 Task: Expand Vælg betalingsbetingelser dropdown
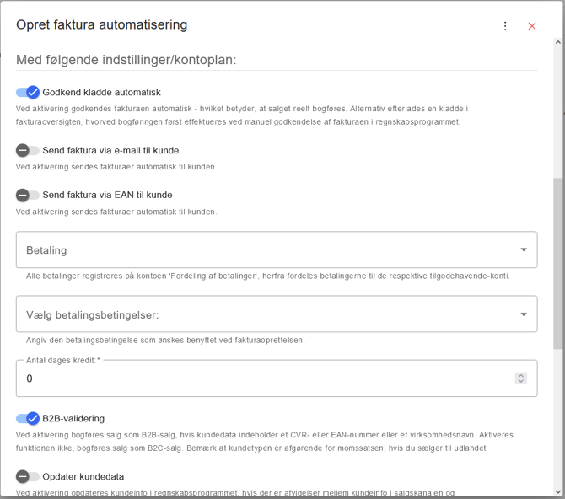[x=277, y=314]
